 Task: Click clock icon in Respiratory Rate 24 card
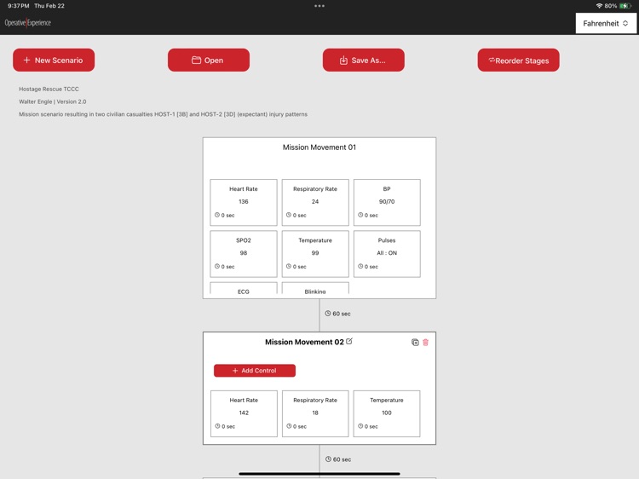point(289,215)
